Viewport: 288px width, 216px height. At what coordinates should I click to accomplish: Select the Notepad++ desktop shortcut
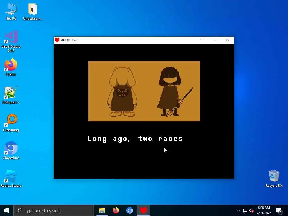(x=11, y=95)
